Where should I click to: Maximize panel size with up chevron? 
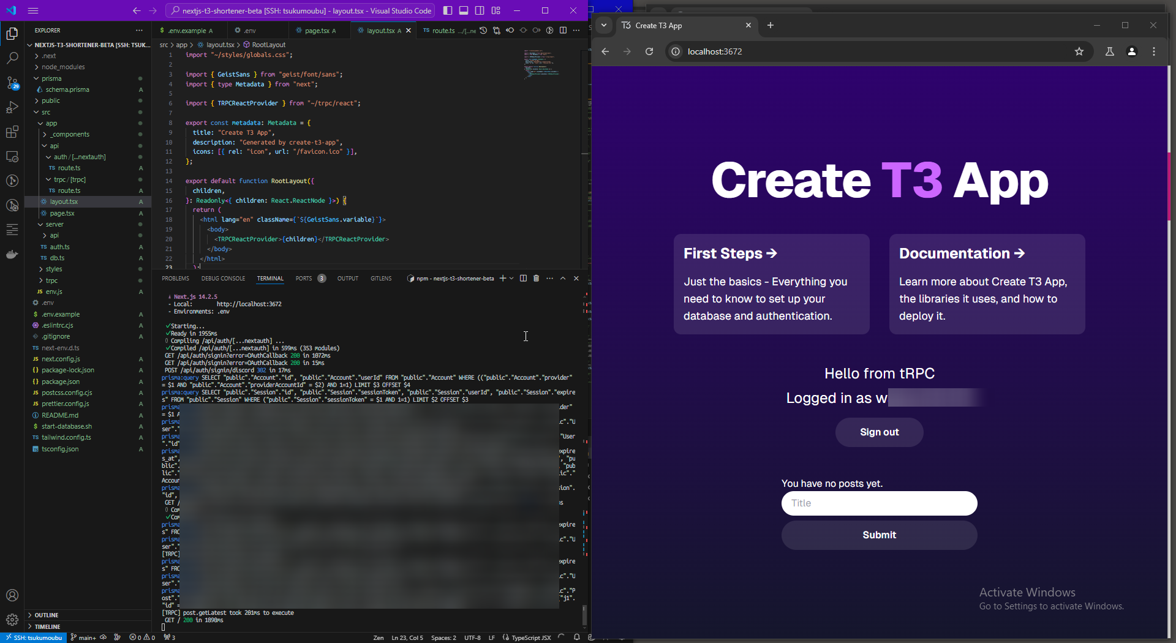[563, 278]
